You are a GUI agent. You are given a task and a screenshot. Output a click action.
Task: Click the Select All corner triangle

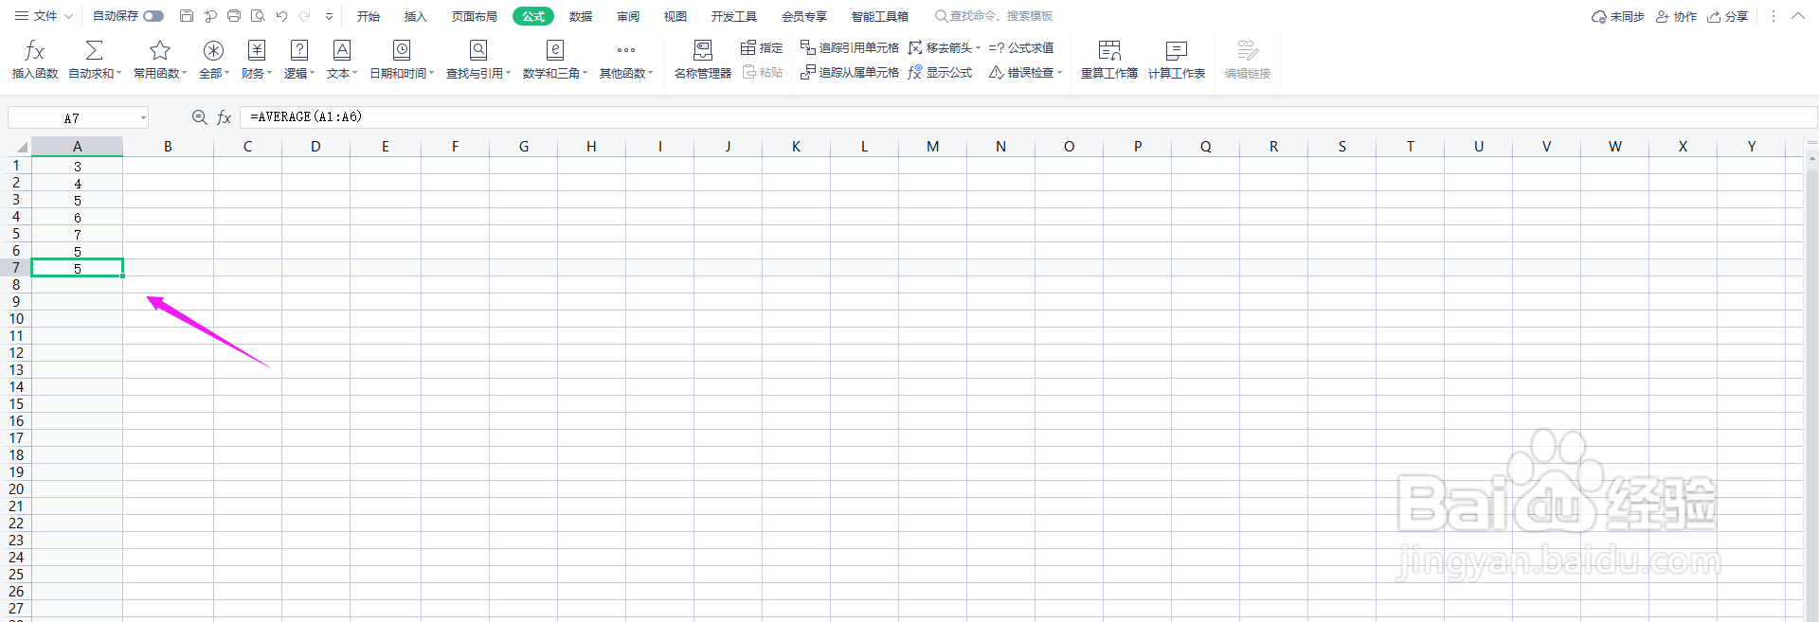[x=22, y=148]
